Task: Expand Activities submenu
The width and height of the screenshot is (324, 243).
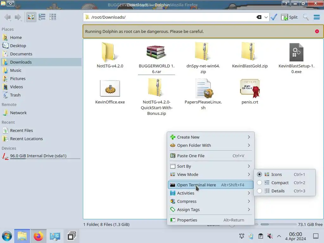Action: (210, 193)
